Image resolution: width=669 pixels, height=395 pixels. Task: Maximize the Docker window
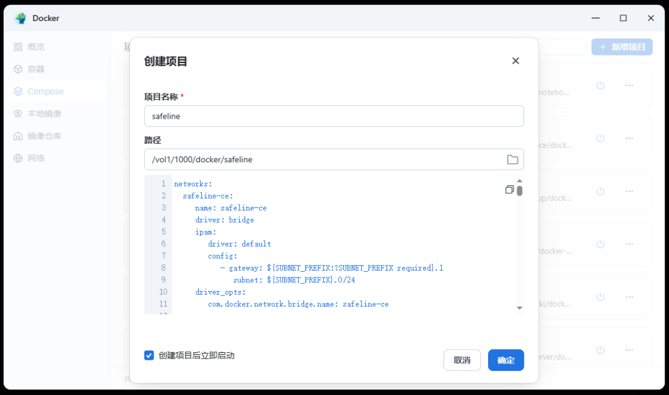coord(623,18)
